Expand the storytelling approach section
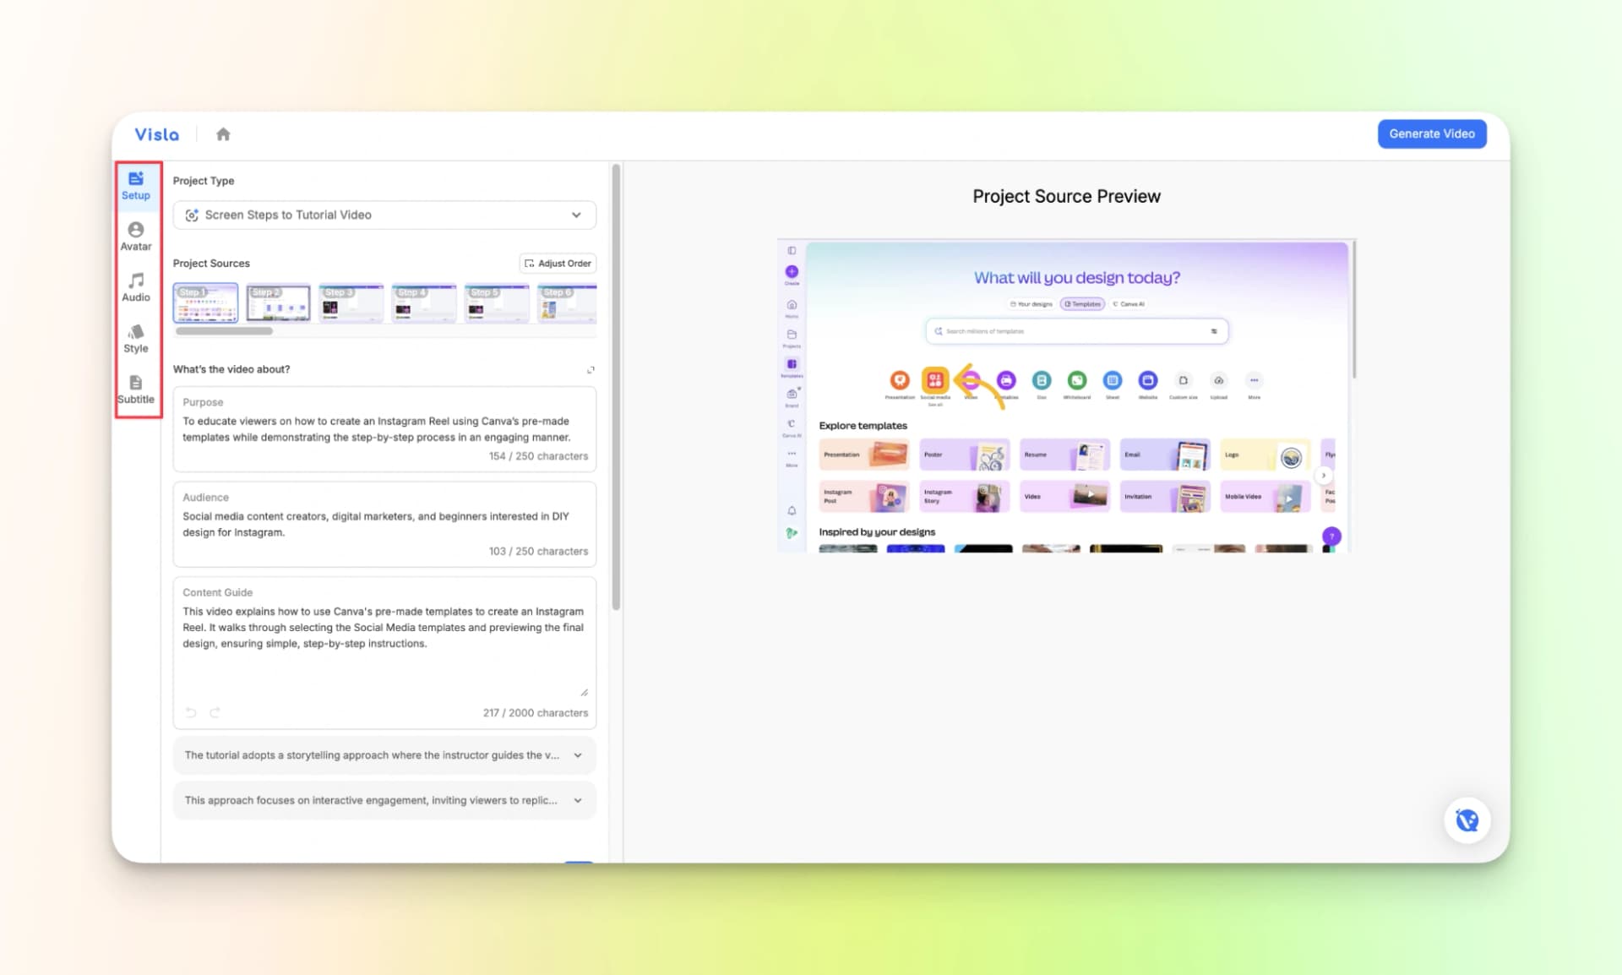 (x=578, y=754)
